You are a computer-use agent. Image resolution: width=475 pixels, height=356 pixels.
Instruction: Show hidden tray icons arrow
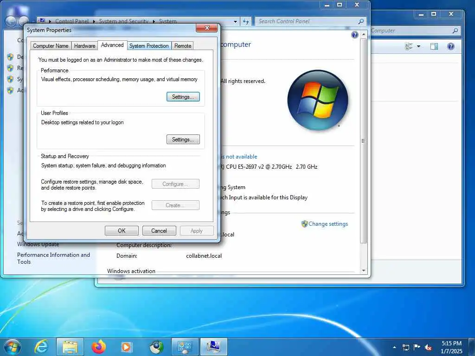(x=394, y=347)
